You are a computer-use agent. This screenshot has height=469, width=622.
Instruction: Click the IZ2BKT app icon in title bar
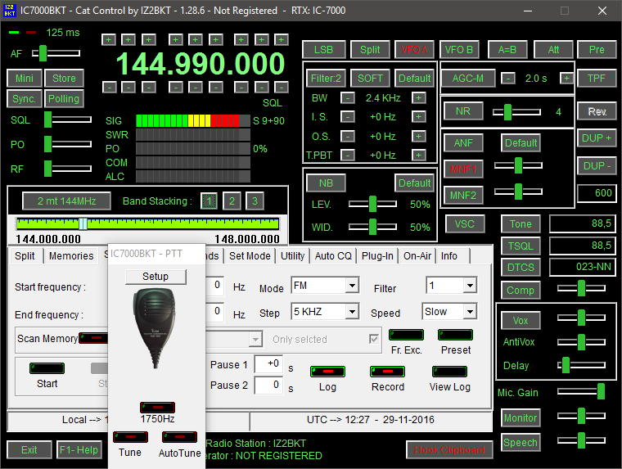pos(10,11)
